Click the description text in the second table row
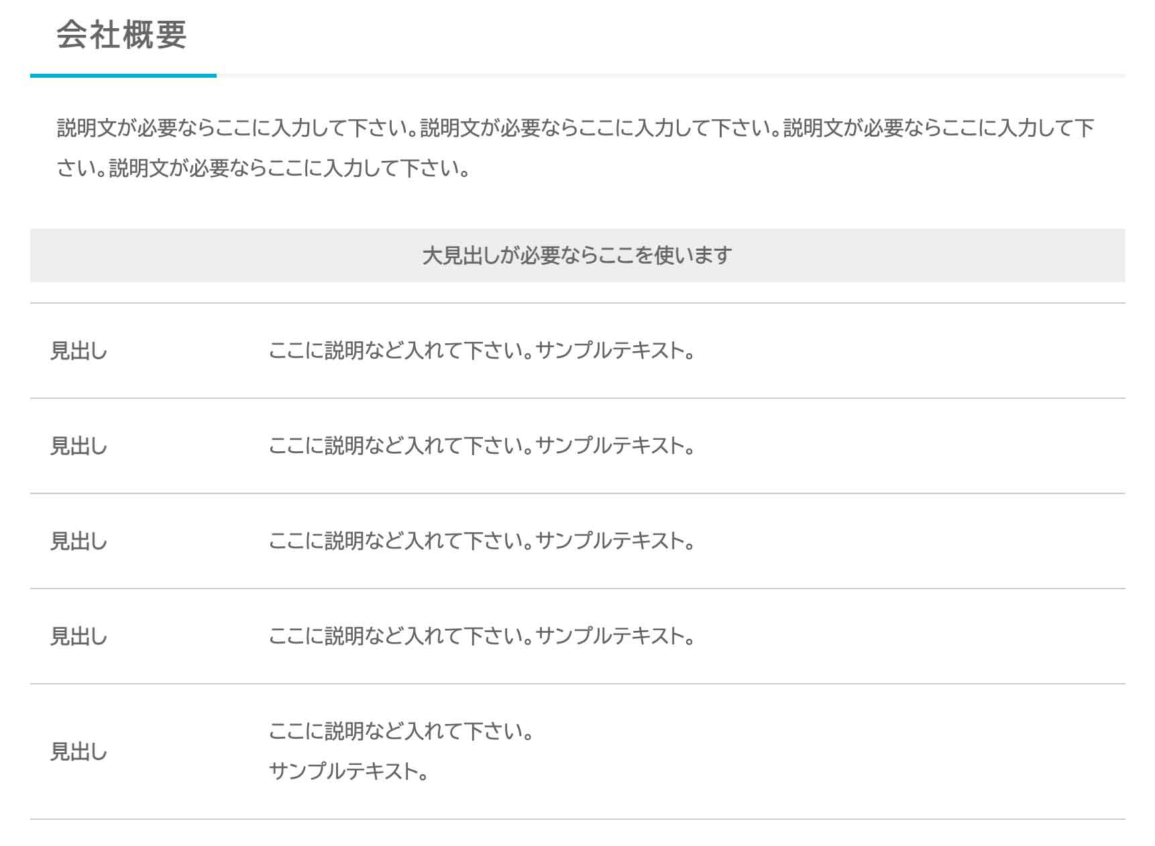1155x846 pixels. (x=481, y=446)
